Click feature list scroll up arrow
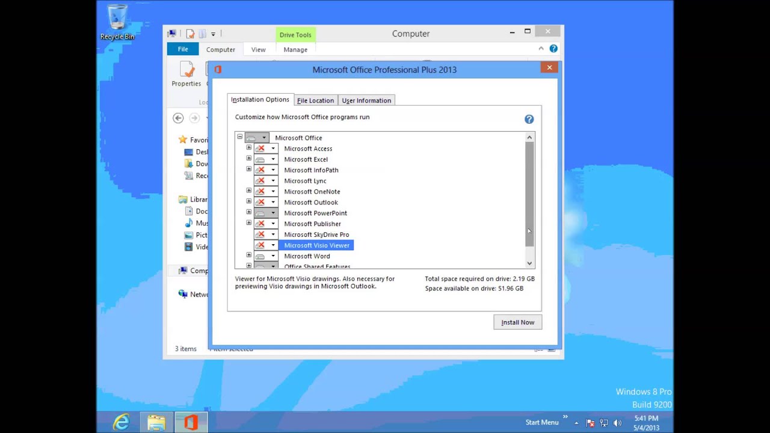770x433 pixels. [529, 138]
